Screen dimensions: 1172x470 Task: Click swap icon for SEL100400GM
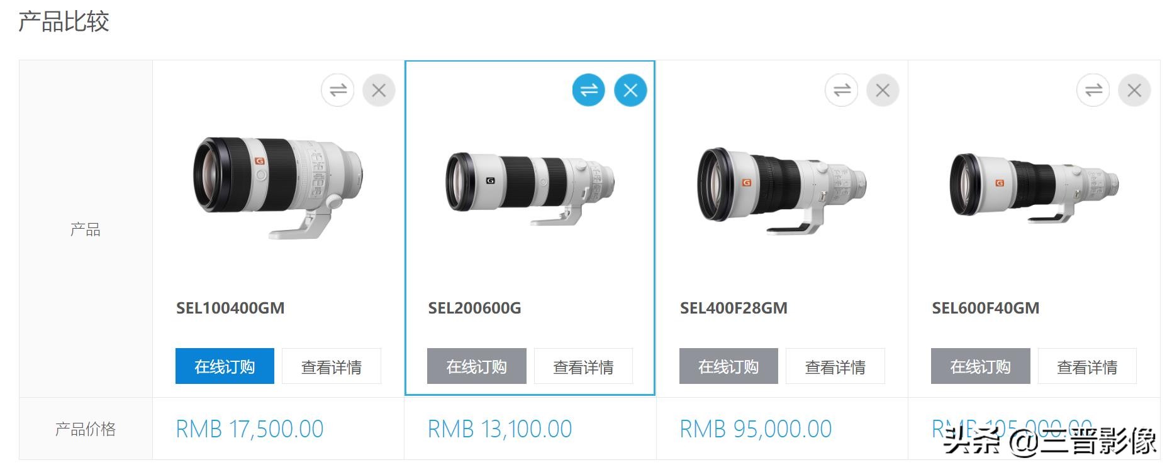coord(338,90)
